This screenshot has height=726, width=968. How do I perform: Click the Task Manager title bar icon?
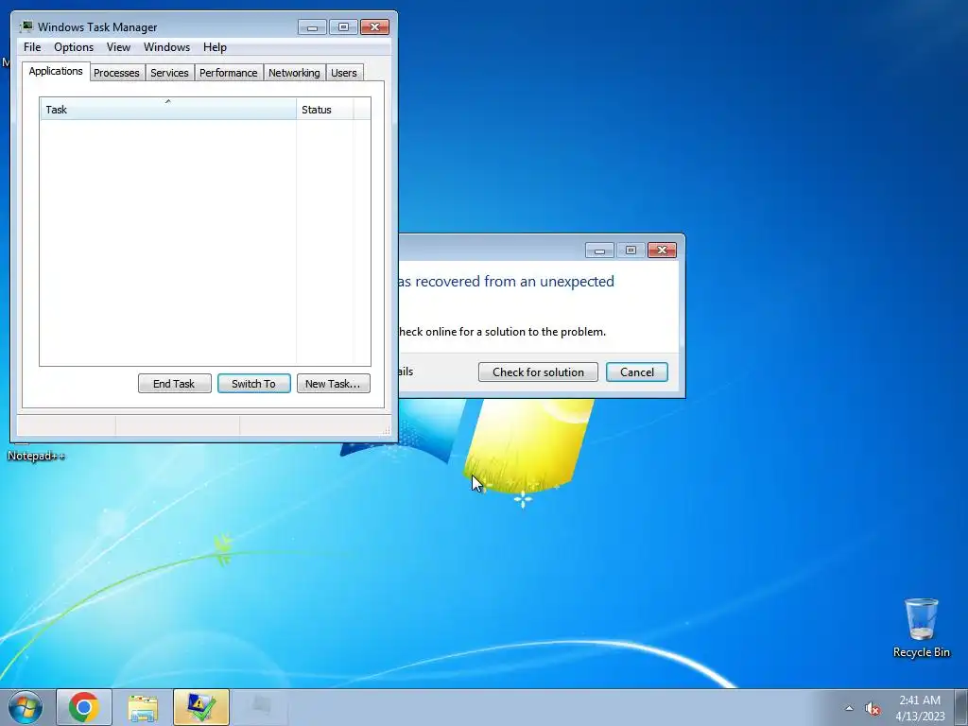pyautogui.click(x=26, y=26)
